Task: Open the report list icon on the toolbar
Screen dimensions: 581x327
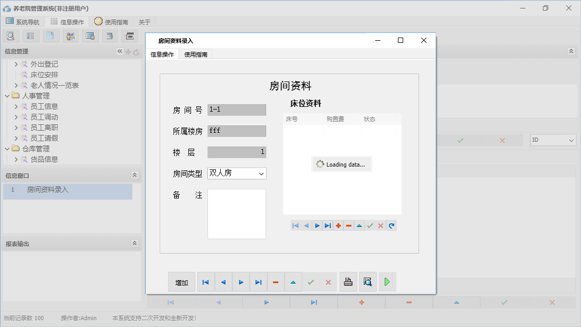Action: coord(30,35)
